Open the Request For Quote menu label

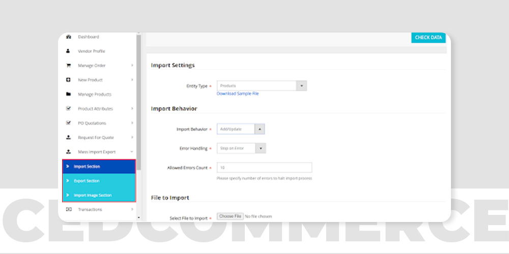pyautogui.click(x=96, y=137)
